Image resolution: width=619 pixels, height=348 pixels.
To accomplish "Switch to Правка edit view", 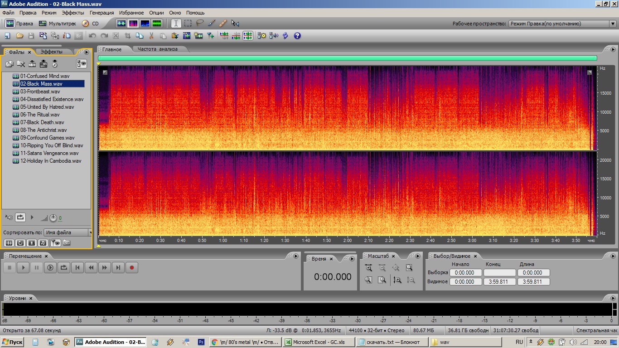I will pyautogui.click(x=19, y=24).
